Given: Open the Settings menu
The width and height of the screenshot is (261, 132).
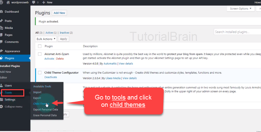Looking at the screenshot, I should coord(10,99).
